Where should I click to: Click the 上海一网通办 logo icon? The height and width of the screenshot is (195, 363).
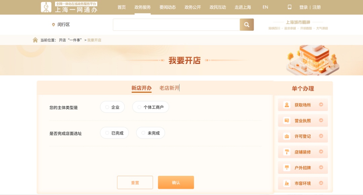pos(46,7)
